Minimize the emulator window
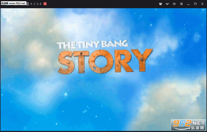The width and height of the screenshot is (207, 132). 188,4
